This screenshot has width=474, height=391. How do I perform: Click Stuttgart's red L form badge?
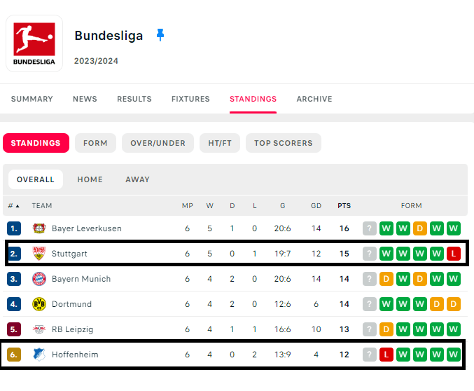pyautogui.click(x=454, y=254)
